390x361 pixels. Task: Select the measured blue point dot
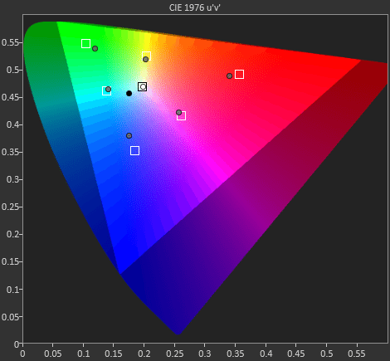tap(129, 136)
